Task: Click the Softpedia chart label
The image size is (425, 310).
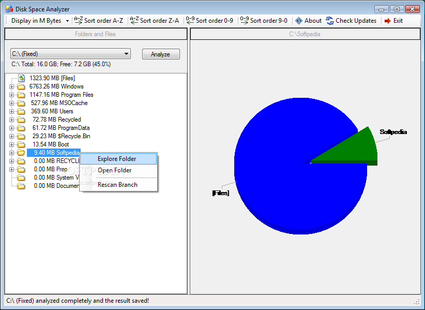Action: [393, 132]
